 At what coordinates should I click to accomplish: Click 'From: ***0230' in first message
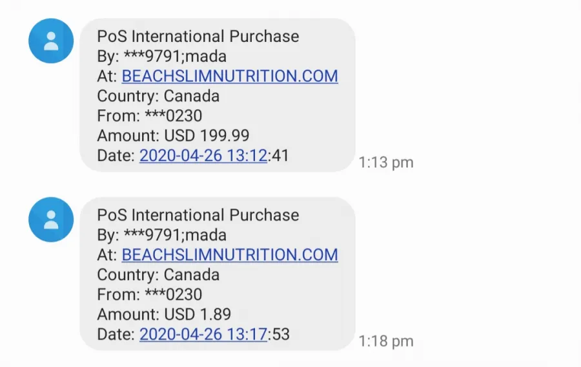[150, 116]
